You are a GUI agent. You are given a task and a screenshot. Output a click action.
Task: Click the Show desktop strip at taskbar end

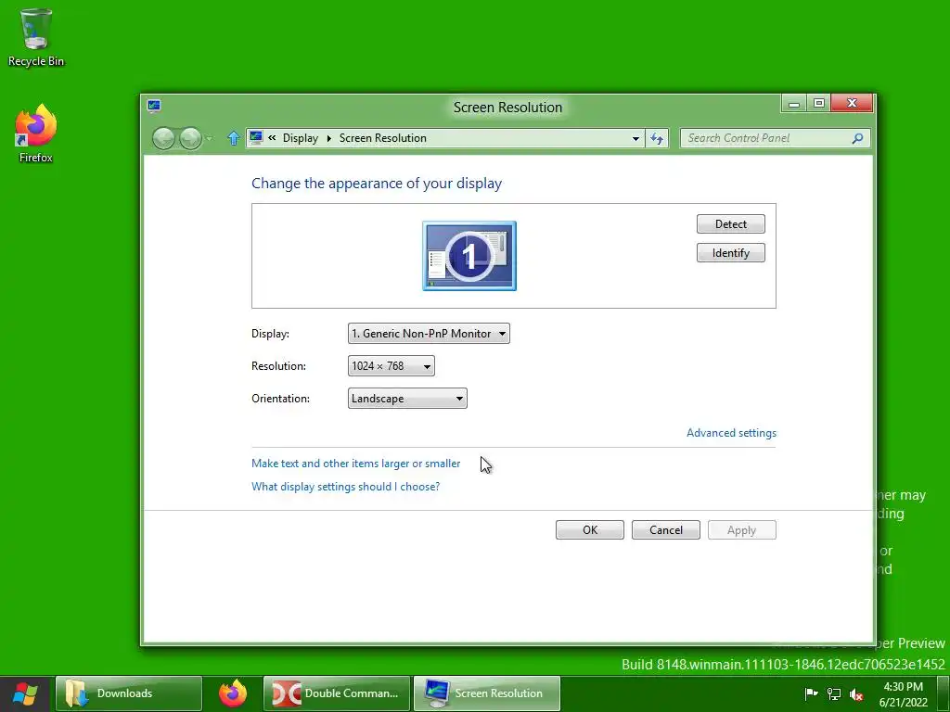(x=944, y=693)
